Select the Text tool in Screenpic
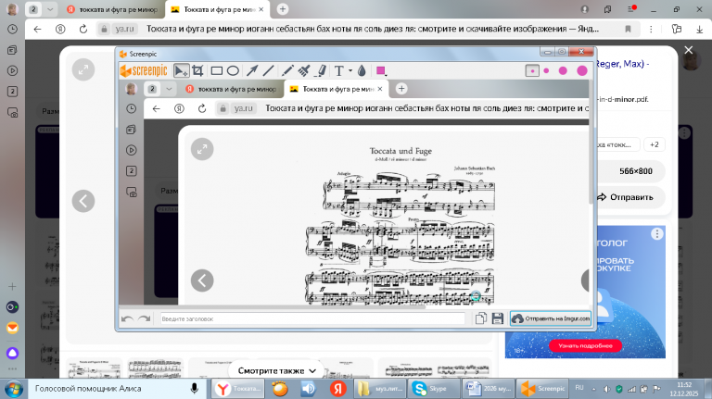The height and width of the screenshot is (399, 712). click(x=338, y=70)
